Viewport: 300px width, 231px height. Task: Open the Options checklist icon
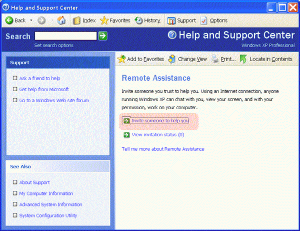[x=204, y=21]
